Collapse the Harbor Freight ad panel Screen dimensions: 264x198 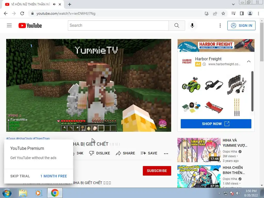pyautogui.click(x=249, y=61)
